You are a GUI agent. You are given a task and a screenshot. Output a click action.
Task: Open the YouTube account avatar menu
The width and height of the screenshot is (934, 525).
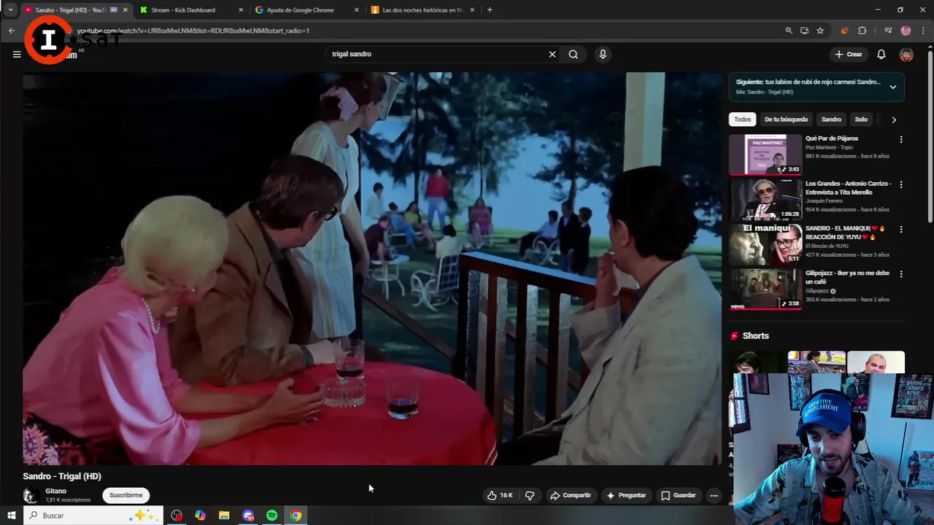point(906,55)
